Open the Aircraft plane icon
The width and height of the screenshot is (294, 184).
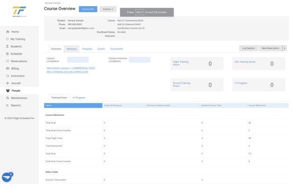tap(7, 83)
